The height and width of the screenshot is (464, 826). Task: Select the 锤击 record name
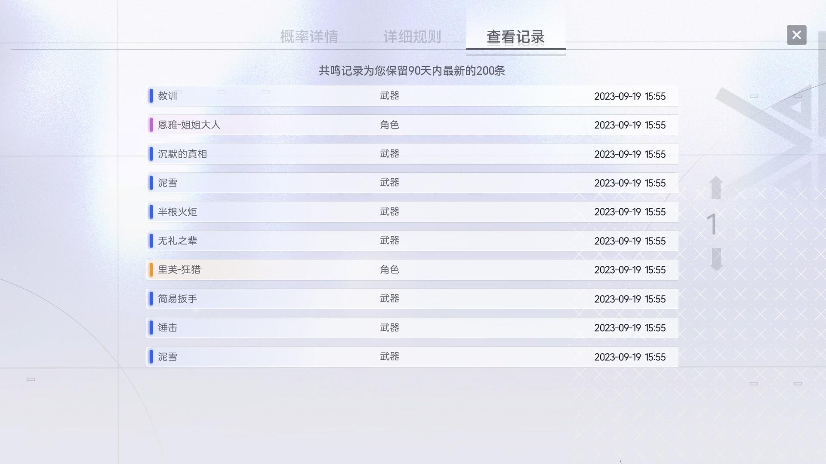tap(168, 328)
